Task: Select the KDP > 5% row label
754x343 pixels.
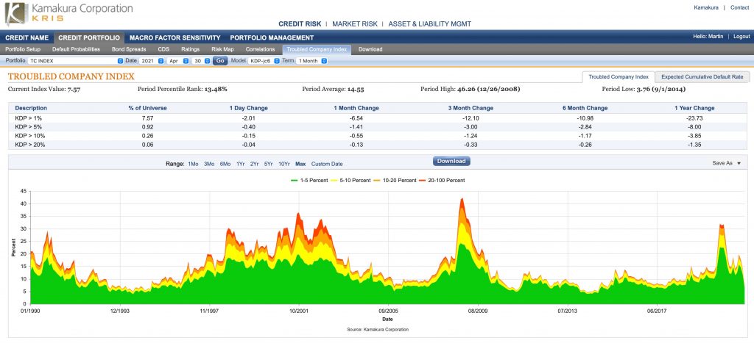Action: pos(29,127)
